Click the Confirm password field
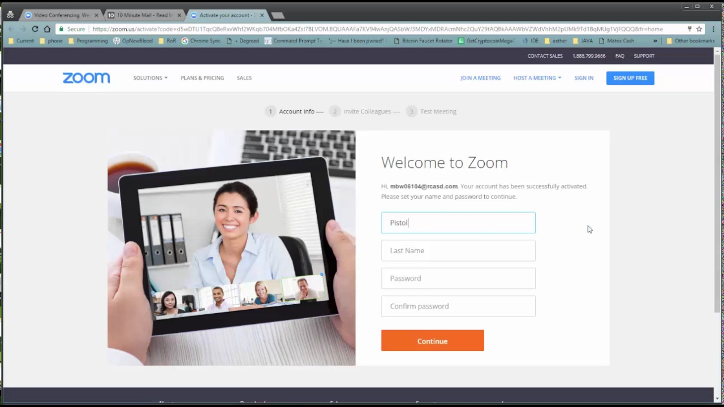Image resolution: width=724 pixels, height=407 pixels. click(458, 306)
